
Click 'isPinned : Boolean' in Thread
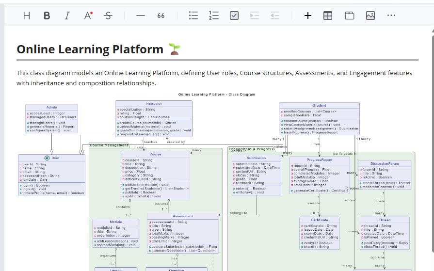click(379, 237)
